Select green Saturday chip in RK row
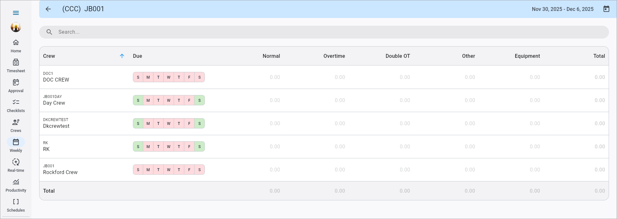The height and width of the screenshot is (219, 617). pos(199,146)
